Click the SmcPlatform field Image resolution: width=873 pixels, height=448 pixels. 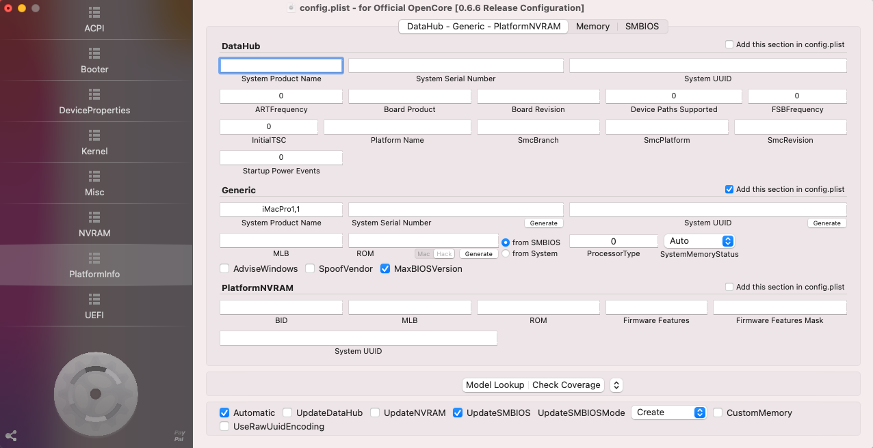(667, 127)
